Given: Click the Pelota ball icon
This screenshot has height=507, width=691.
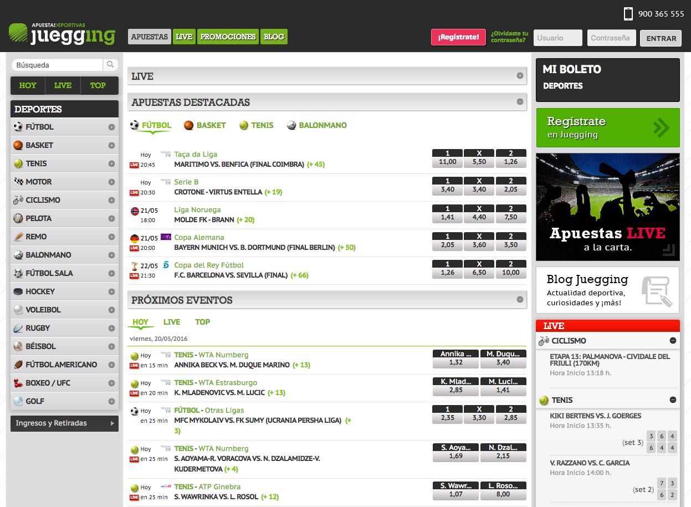Looking at the screenshot, I should click(x=18, y=218).
